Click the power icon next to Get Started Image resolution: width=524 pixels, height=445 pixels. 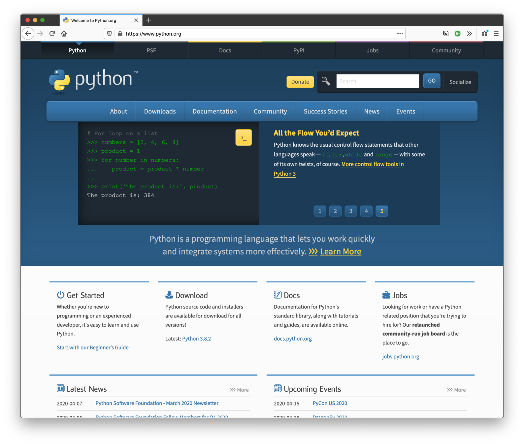click(60, 295)
